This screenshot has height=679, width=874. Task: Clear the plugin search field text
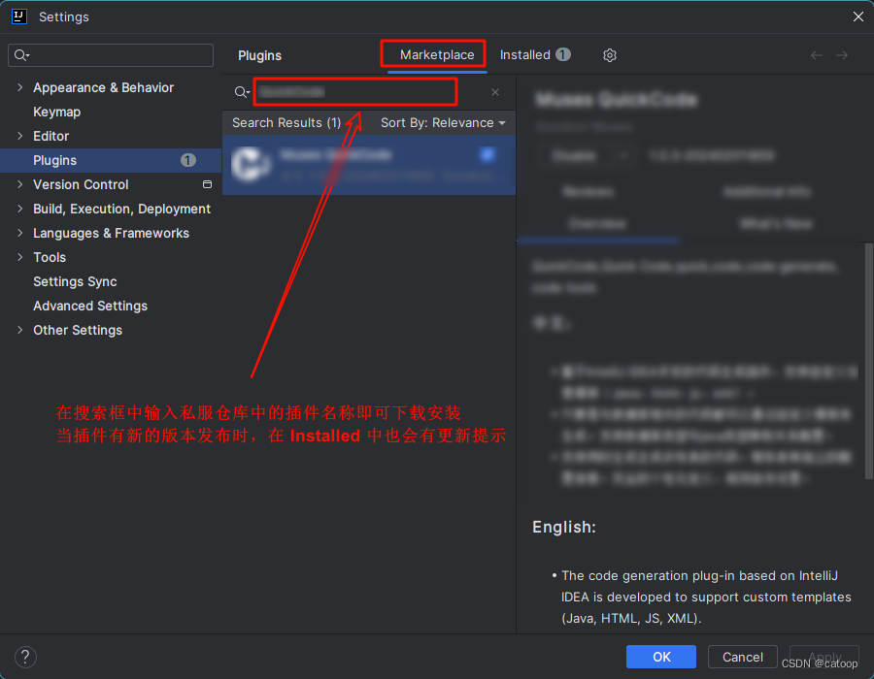click(495, 92)
